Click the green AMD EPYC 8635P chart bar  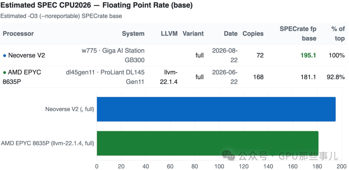(x=207, y=143)
